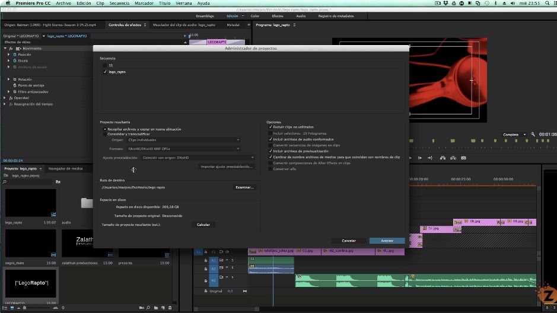The image size is (557, 313).
Task: Open Spotlight search in macOS menu bar
Action: (x=547, y=3)
